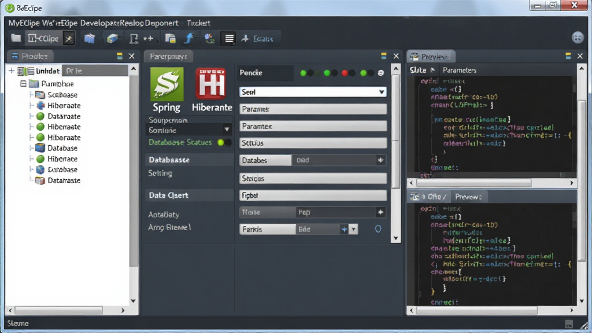Close the Proalter panel
592x333 pixels.
tap(132, 56)
